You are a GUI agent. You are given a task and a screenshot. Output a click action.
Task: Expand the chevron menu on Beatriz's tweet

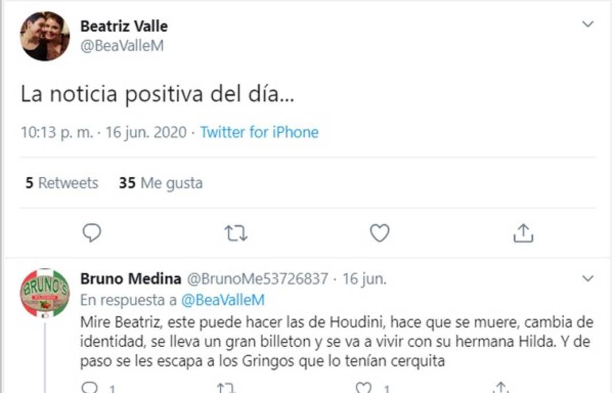pos(588,24)
